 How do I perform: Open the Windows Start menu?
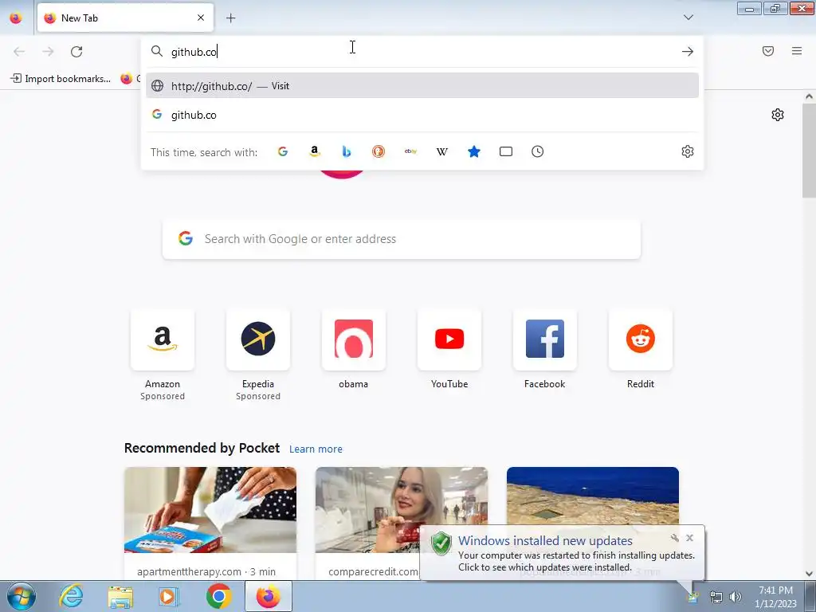[x=21, y=596]
